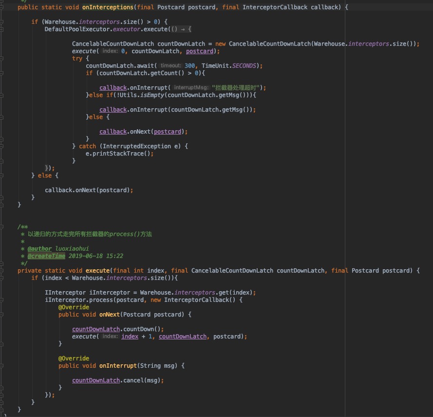Click the "index:" hint before value 0
Image resolution: width=433 pixels, height=417 pixels.
[x=110, y=51]
